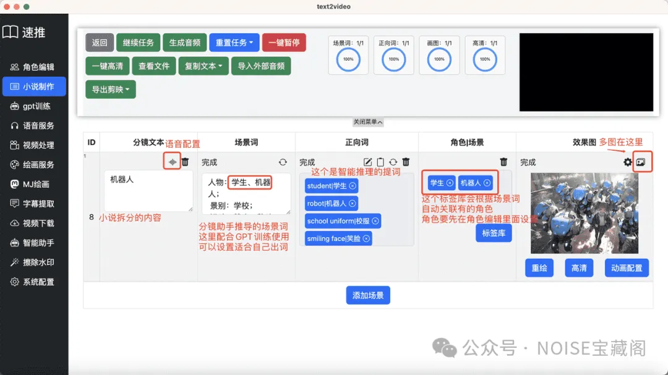Viewport: 668px width, 375px height.
Task: Collapse the toolbar via 关闭菜单
Action: [368, 122]
